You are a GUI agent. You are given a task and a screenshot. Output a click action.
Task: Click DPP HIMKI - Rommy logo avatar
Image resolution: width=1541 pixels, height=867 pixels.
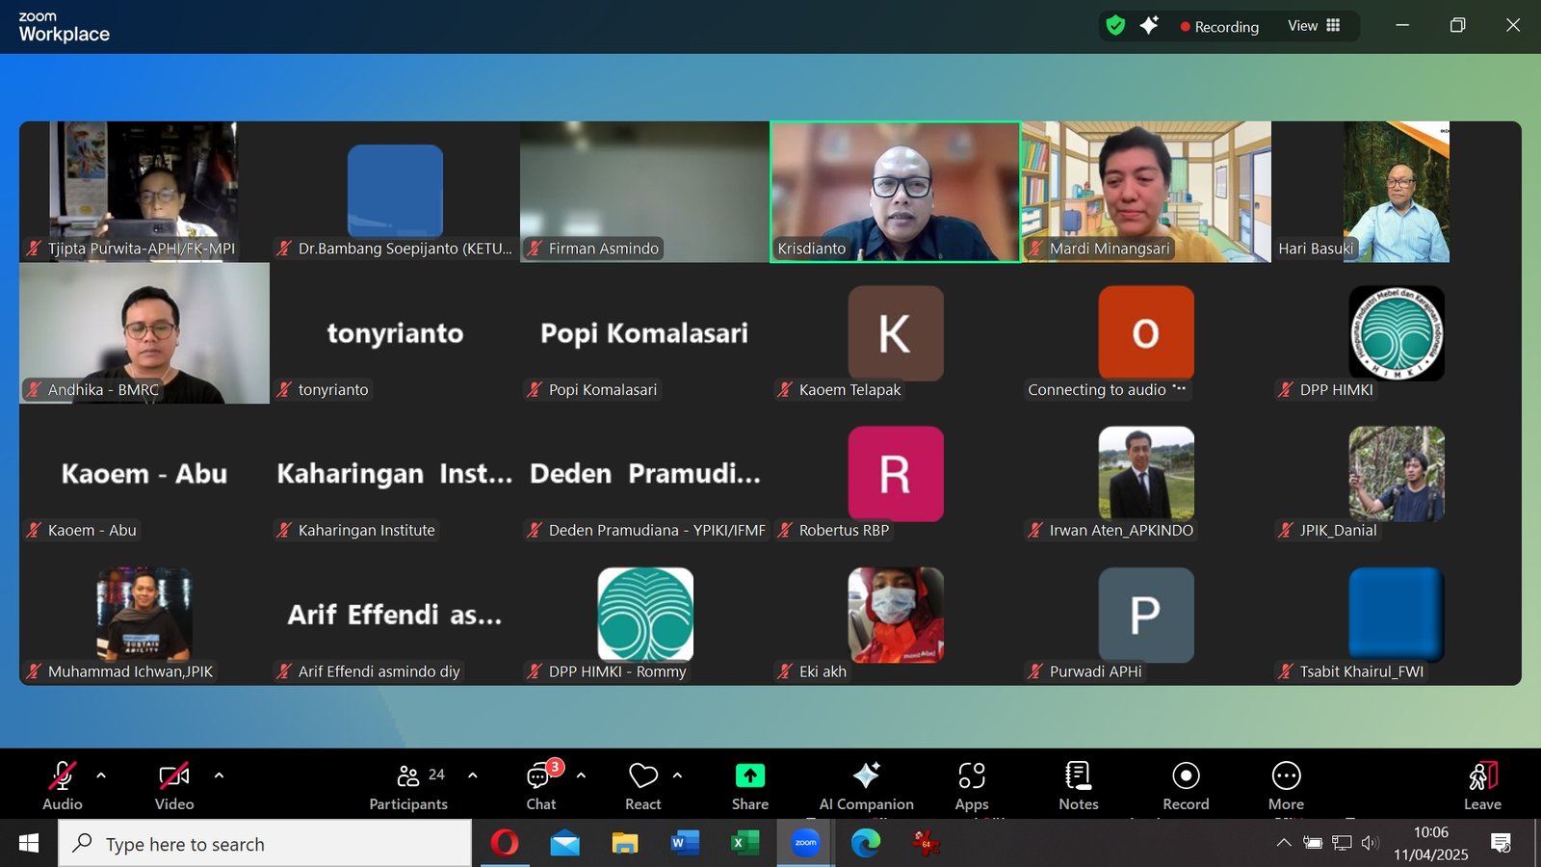pos(645,615)
